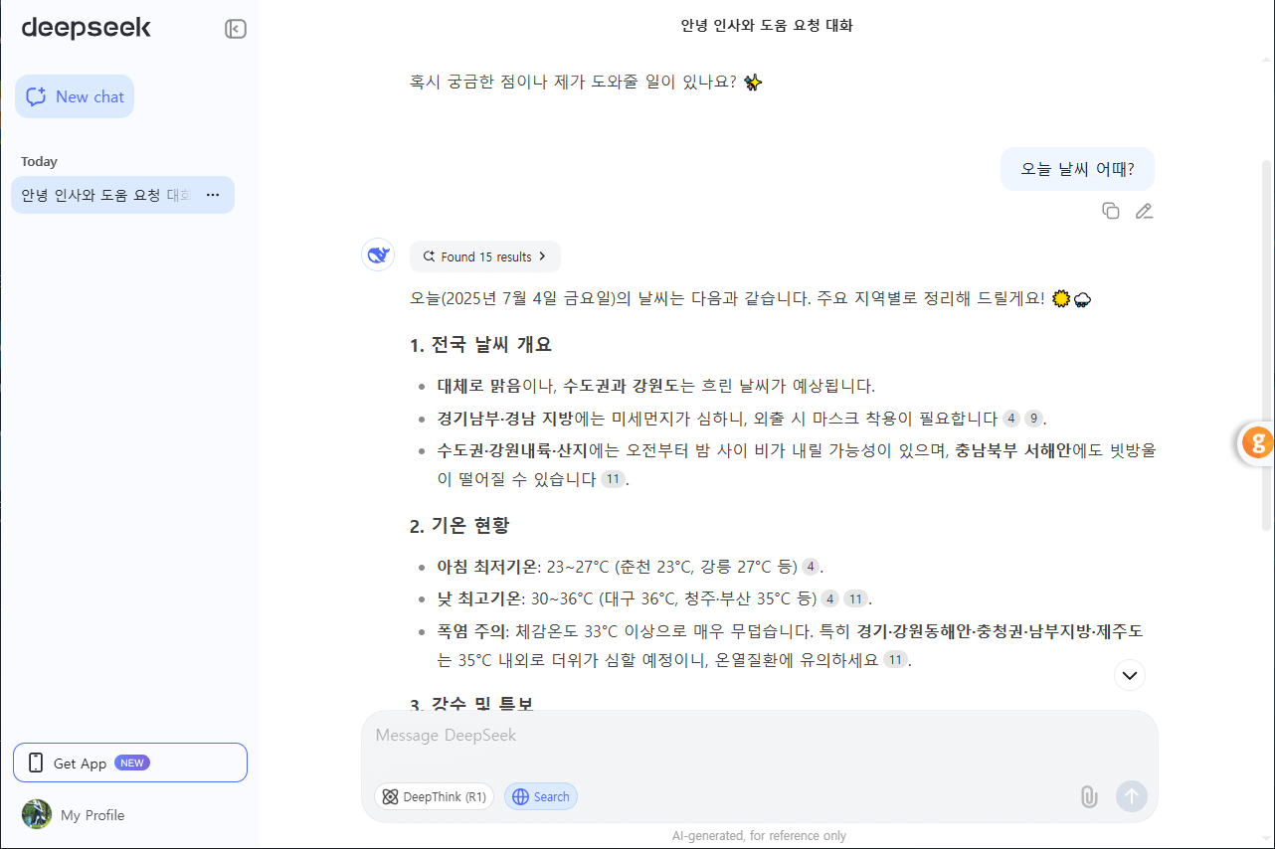This screenshot has height=849, width=1275.
Task: Click the edit pencil icon under '오늘 날씨 어때?'
Action: [1143, 211]
